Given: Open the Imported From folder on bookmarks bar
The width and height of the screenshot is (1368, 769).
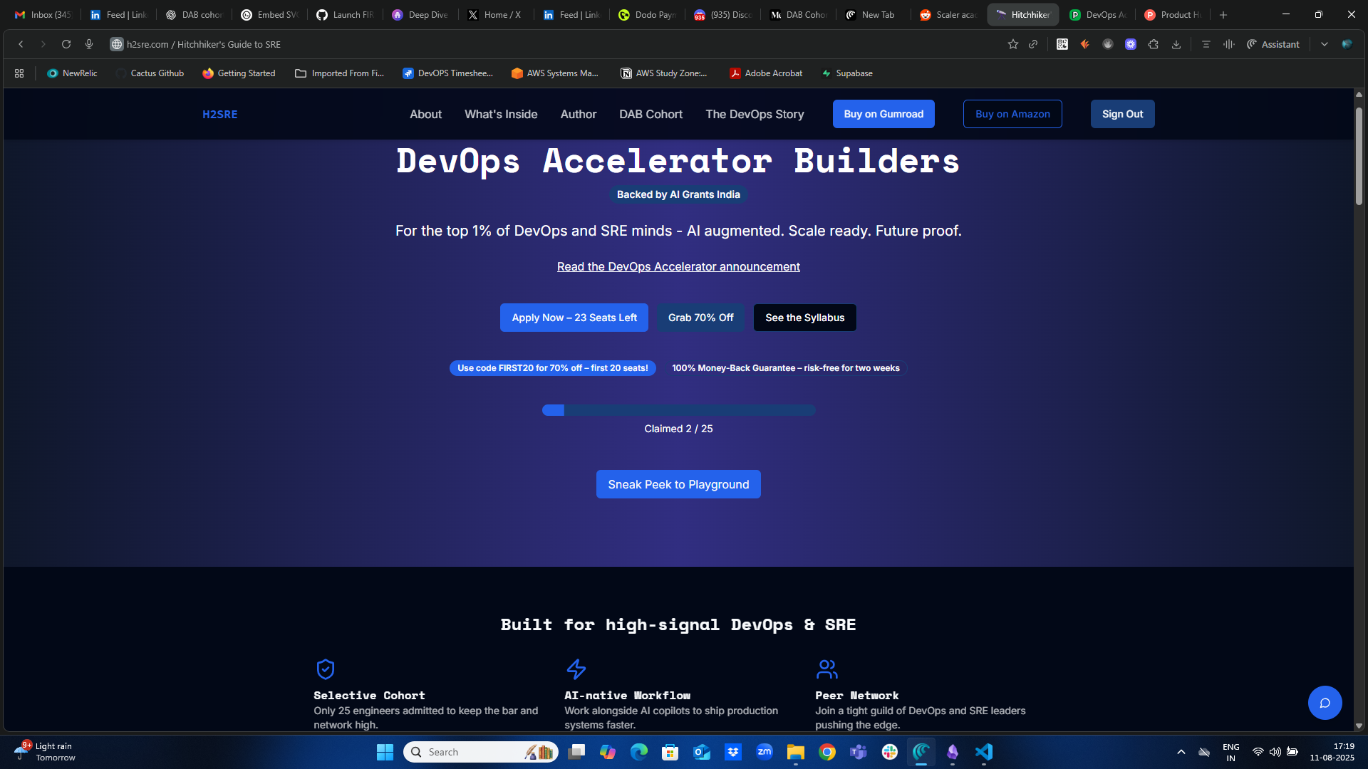Looking at the screenshot, I should pyautogui.click(x=340, y=73).
